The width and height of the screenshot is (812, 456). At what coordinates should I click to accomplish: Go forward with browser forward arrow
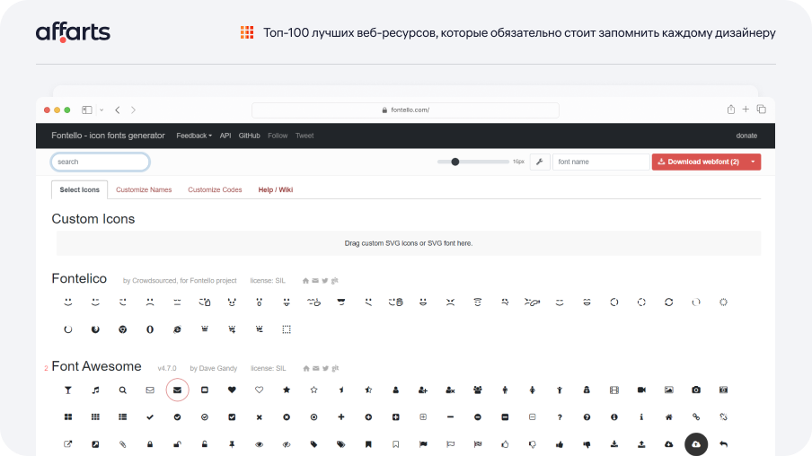[133, 110]
